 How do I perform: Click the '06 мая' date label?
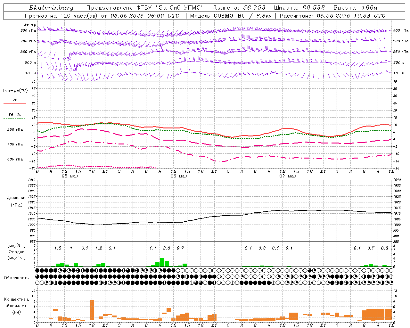(x=179, y=176)
